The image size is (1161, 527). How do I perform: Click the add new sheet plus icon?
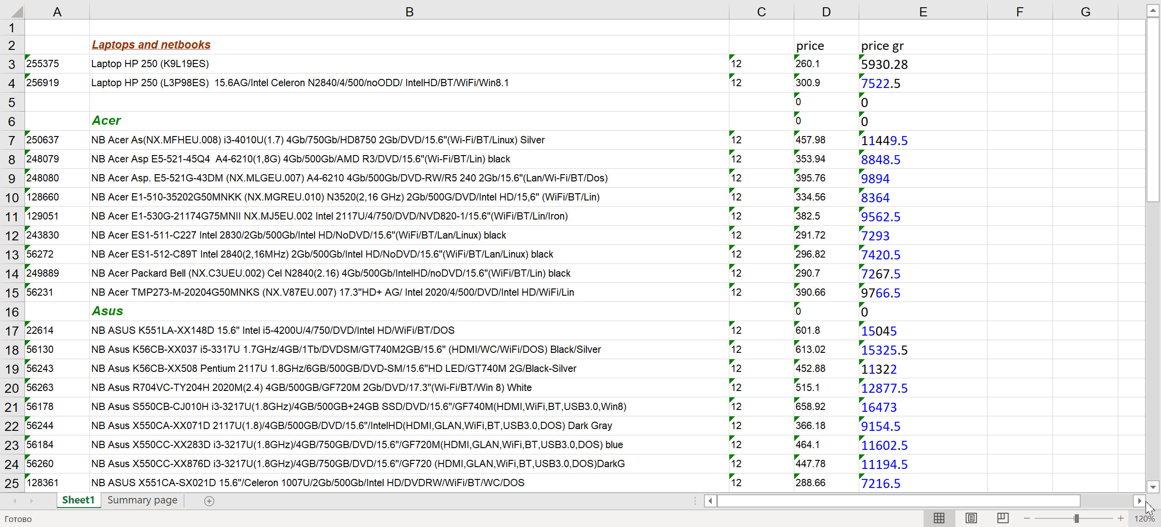tap(209, 501)
